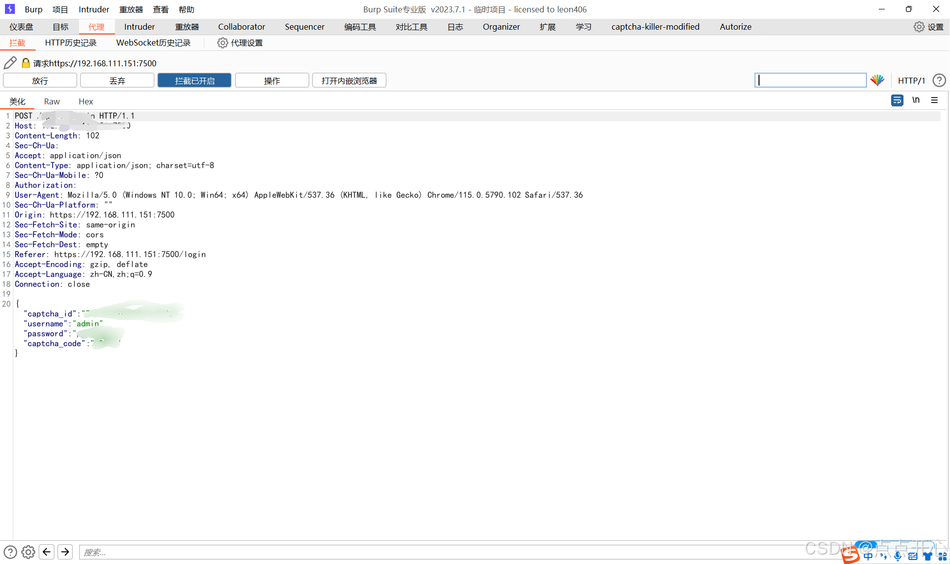The image size is (950, 564).
Task: Open the 对比工具 tab
Action: click(x=412, y=27)
